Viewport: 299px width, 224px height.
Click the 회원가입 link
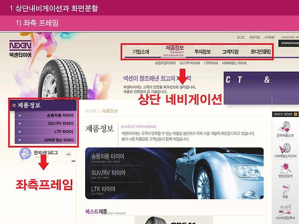255,37
